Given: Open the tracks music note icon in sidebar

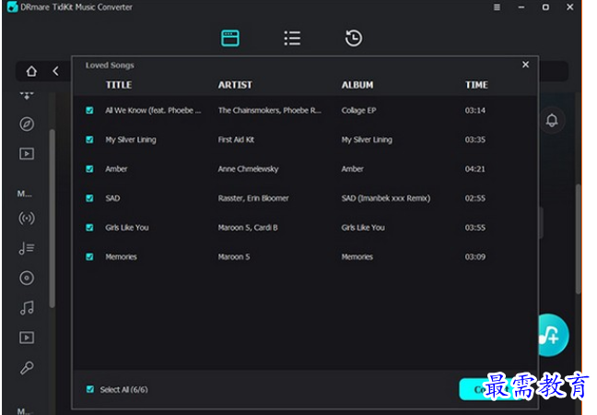Looking at the screenshot, I should (x=27, y=307).
